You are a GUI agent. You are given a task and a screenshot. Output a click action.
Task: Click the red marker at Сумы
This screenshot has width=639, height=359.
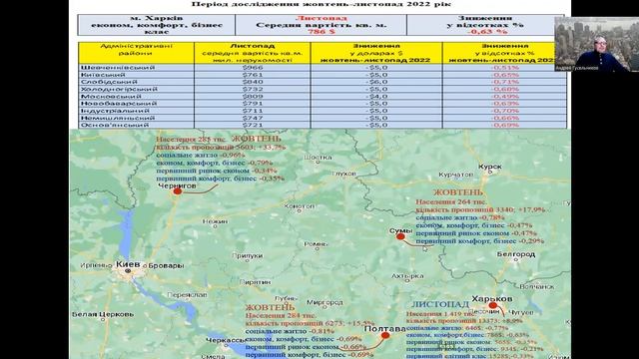tap(400, 236)
